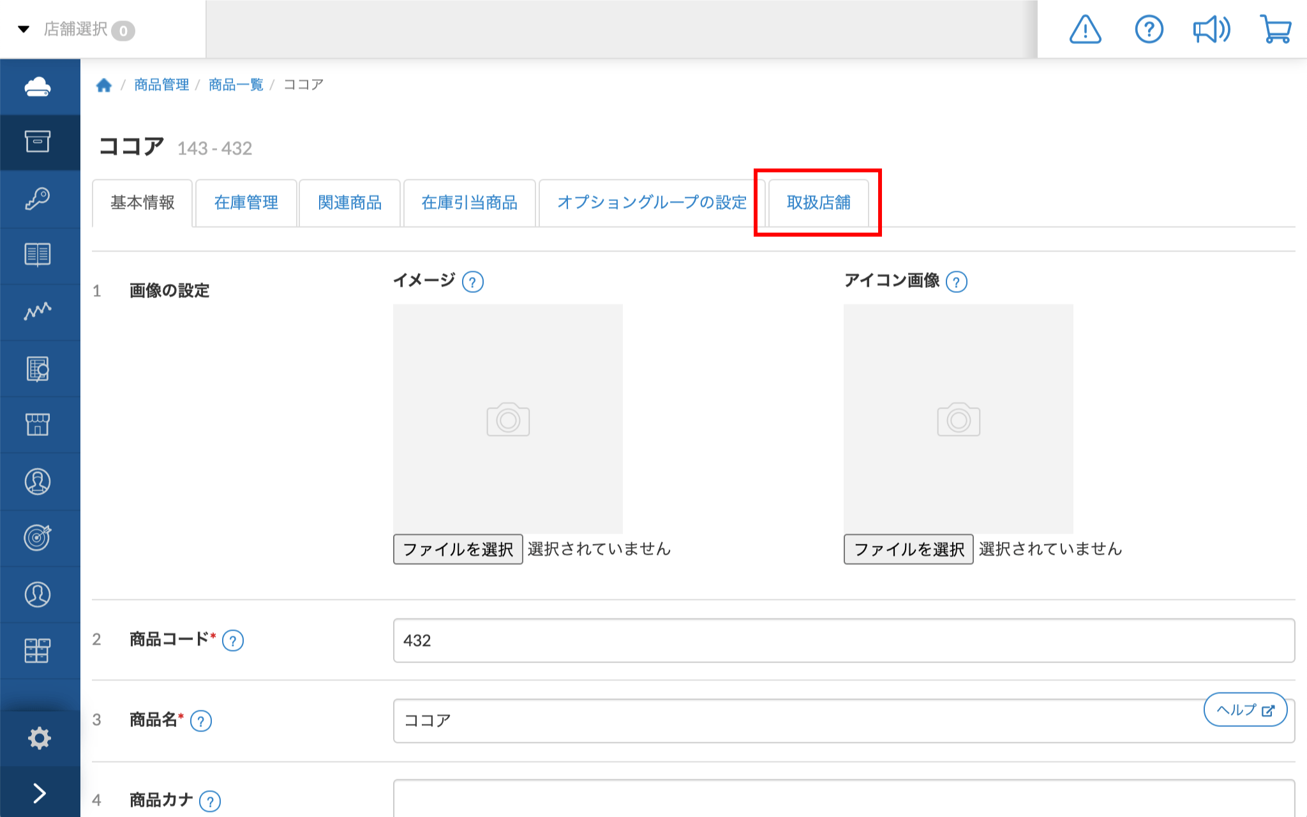Image resolution: width=1307 pixels, height=817 pixels.
Task: Switch to the 取扱店舗 tab
Action: (x=818, y=203)
